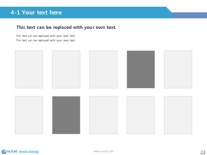The width and height of the screenshot is (207, 155).
Task: Click the purple-blue bar in header
Action: pos(189,15)
